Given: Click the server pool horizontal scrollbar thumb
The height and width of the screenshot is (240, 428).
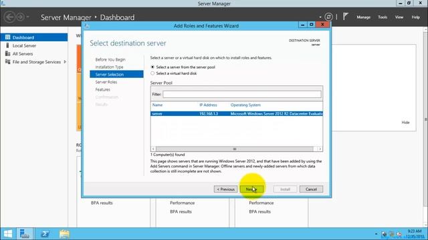Looking at the screenshot, I should [x=235, y=149].
